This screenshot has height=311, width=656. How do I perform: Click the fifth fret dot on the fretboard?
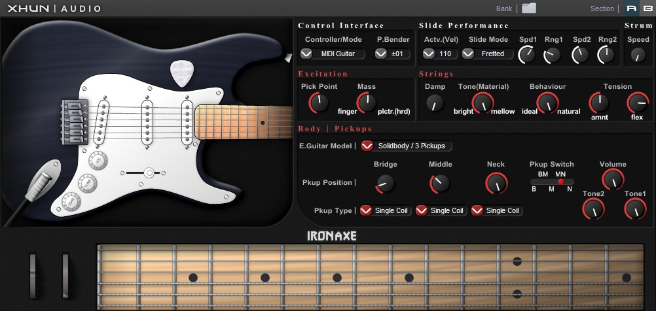click(x=265, y=278)
